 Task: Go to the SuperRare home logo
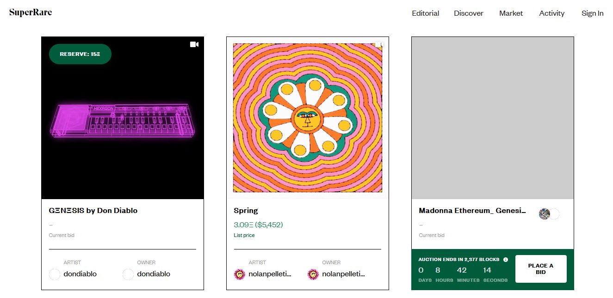click(x=31, y=12)
